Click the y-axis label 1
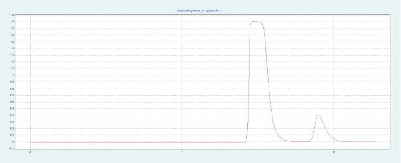The image size is (401, 163). 13,75
